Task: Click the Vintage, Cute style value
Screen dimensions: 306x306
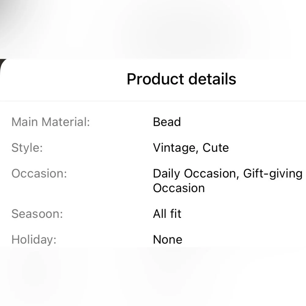Action: [x=191, y=148]
